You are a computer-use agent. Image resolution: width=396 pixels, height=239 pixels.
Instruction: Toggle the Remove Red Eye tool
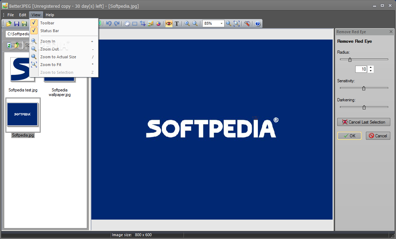169,24
